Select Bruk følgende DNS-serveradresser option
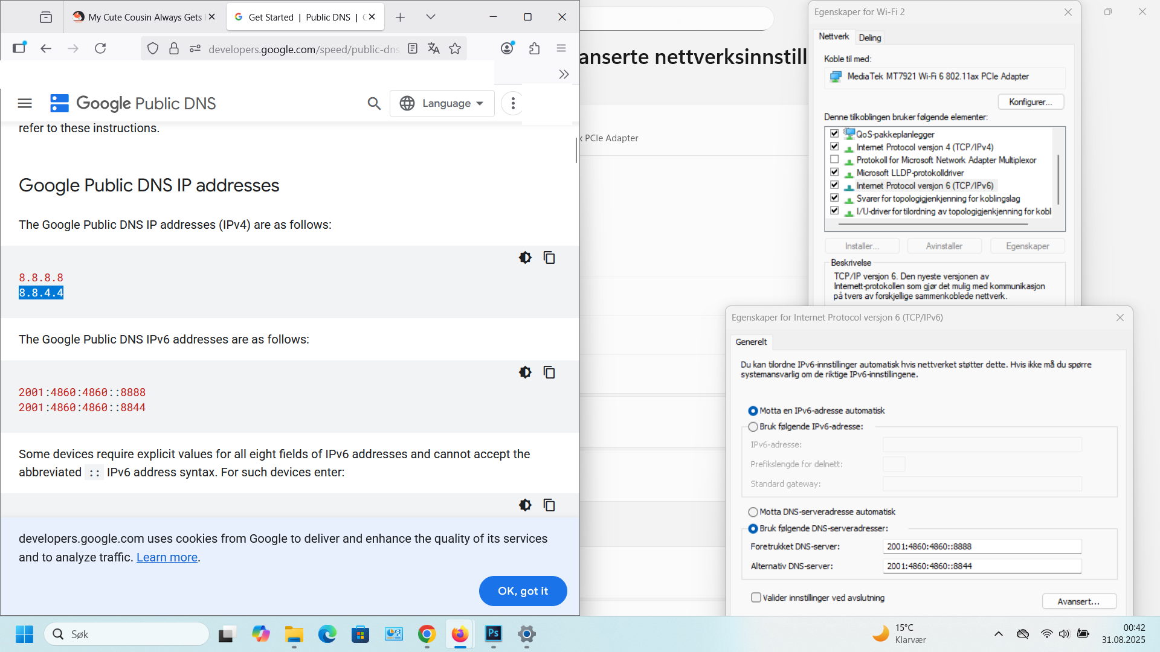 click(x=753, y=529)
